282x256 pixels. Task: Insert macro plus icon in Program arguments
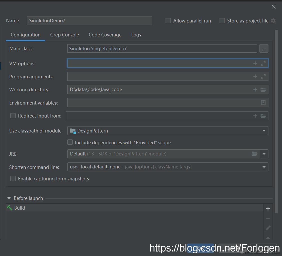tap(255, 77)
